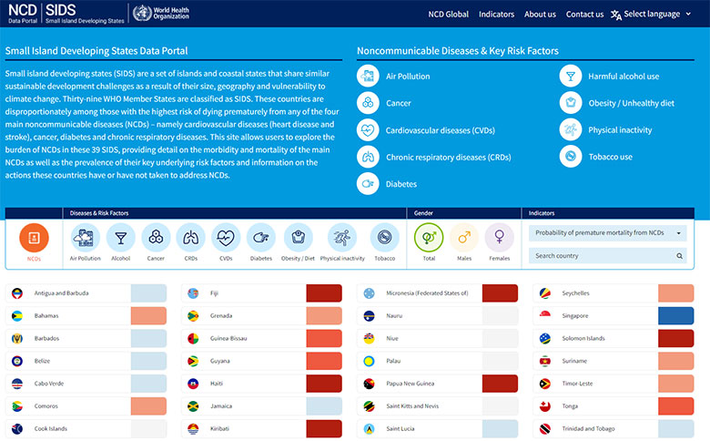Select the Alcohol filter icon
Viewport: 710px width, 441px height.
click(x=120, y=238)
